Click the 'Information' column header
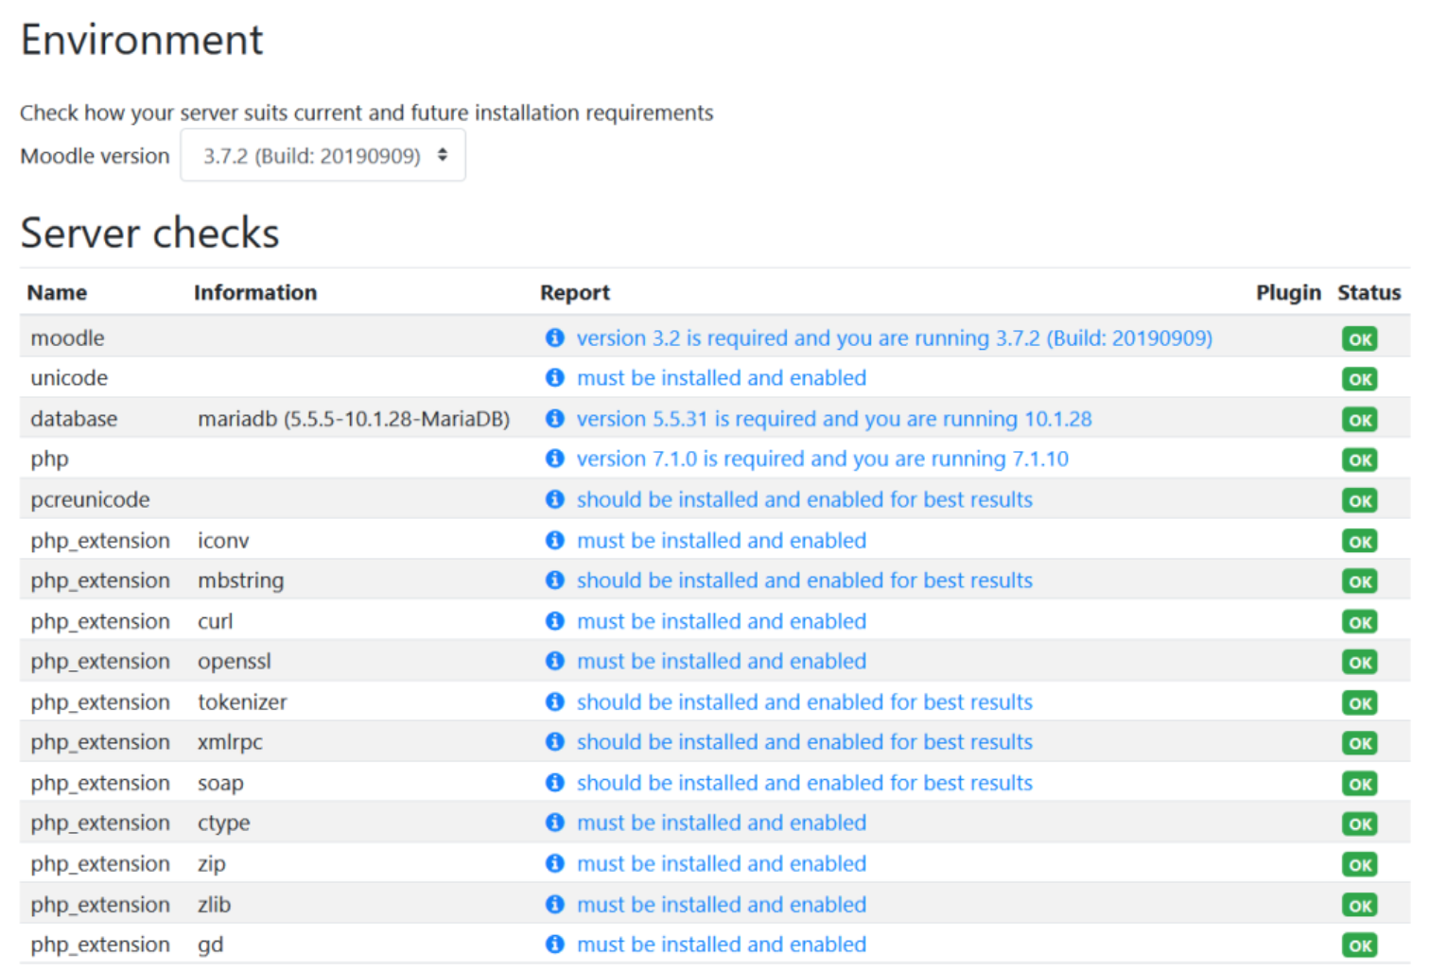 coord(255,293)
